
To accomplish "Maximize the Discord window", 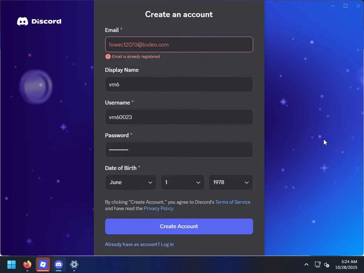I will pos(346,6).
